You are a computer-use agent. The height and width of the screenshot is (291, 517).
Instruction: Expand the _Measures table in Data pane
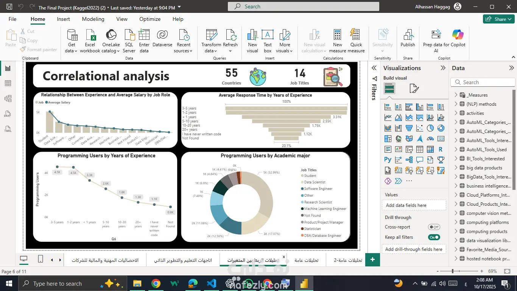(x=456, y=95)
